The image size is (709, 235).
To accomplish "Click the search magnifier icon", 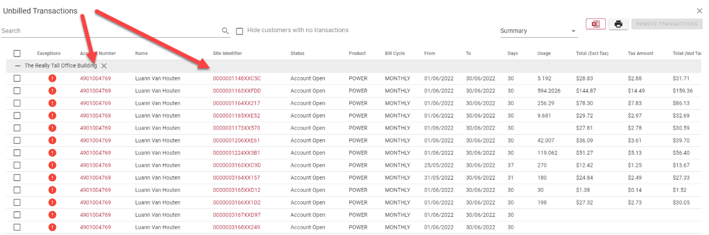I will pos(225,31).
